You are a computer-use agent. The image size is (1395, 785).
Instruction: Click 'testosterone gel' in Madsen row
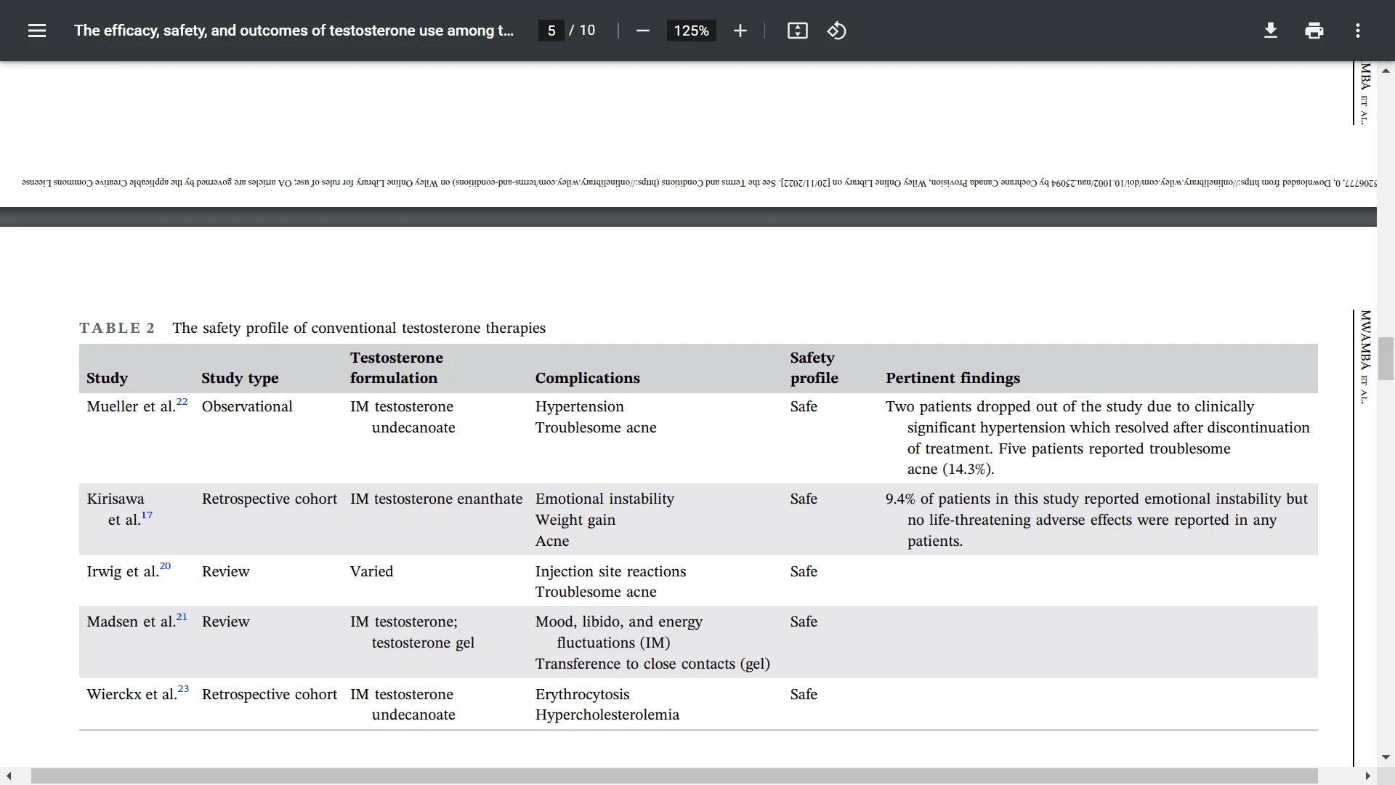click(x=423, y=643)
